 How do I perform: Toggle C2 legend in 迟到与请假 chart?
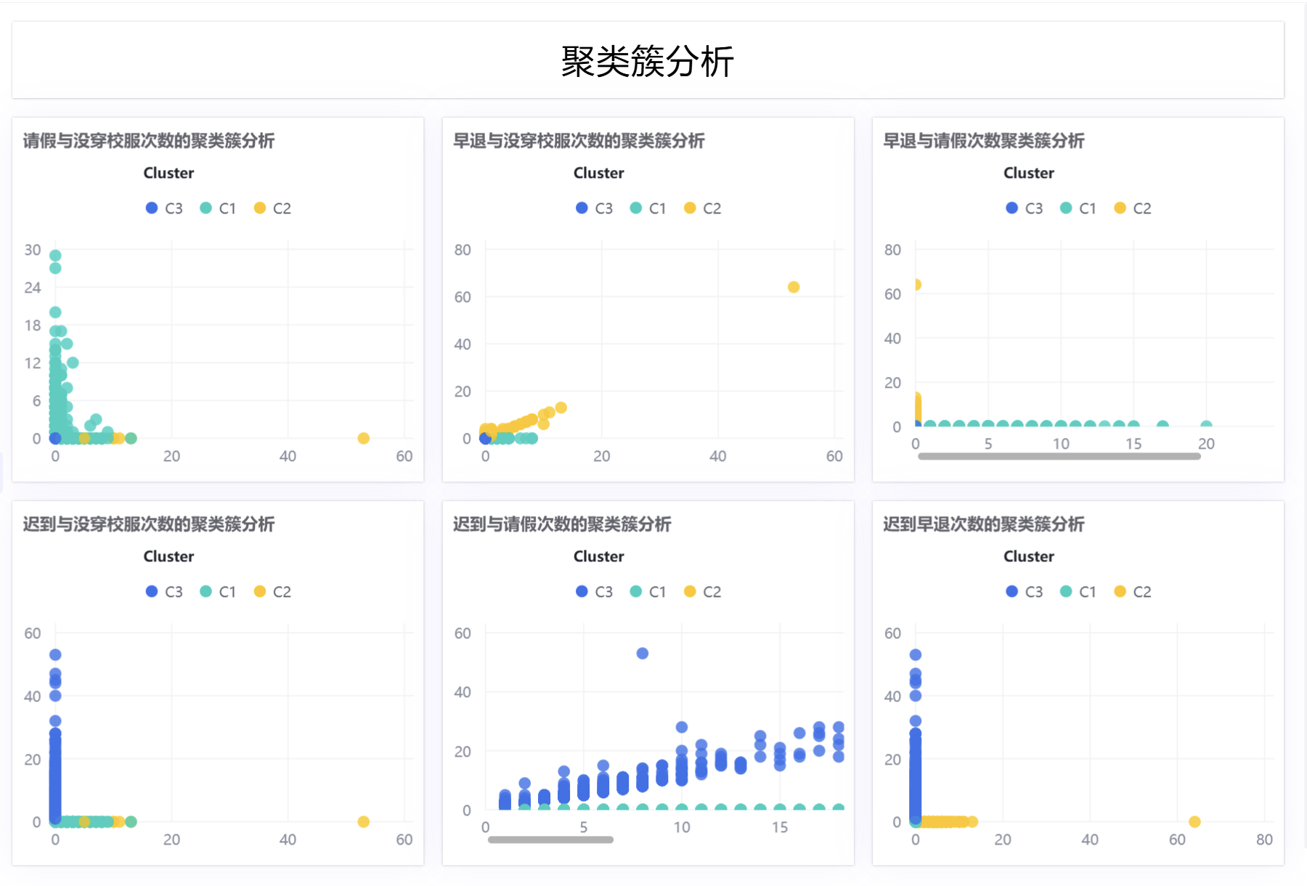[x=702, y=592]
